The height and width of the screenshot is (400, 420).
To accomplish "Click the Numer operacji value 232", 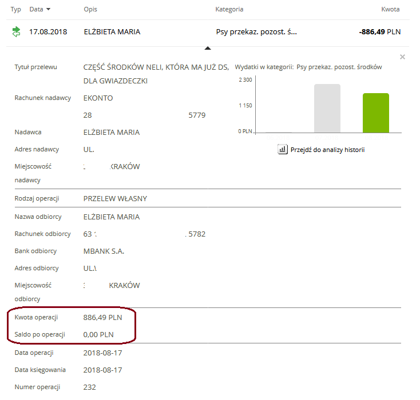I will 89,387.
